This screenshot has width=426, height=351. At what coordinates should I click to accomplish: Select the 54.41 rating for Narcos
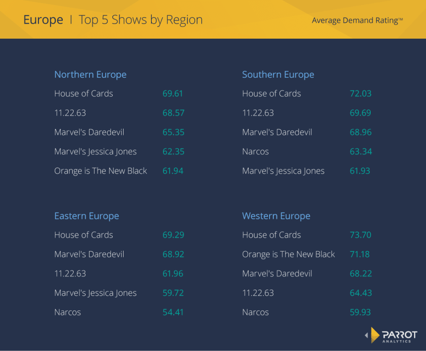(173, 312)
